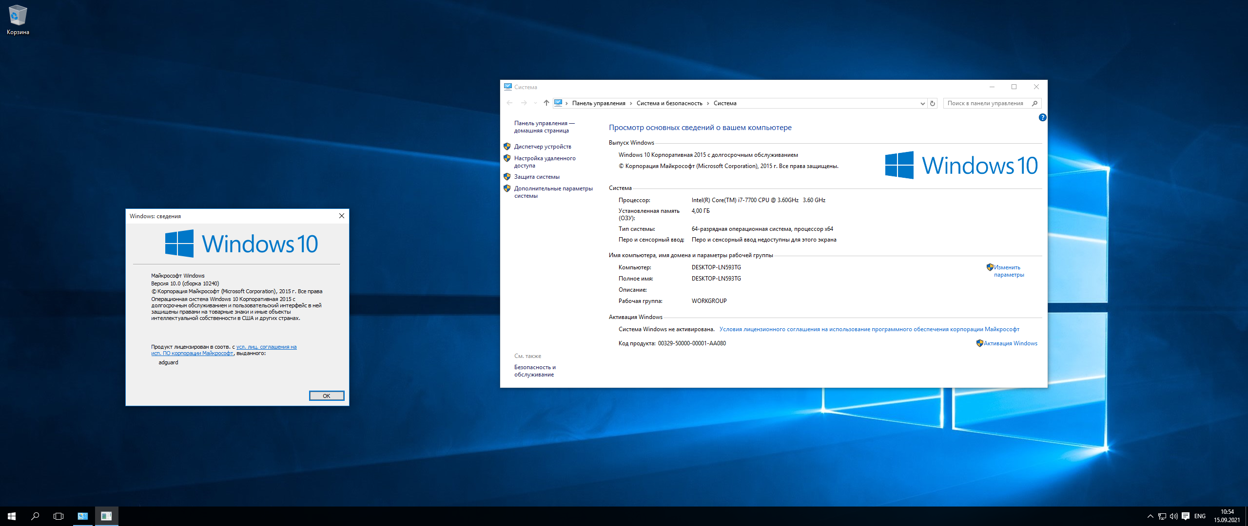Open the address bar history dropdown
This screenshot has width=1248, height=526.
[x=922, y=103]
